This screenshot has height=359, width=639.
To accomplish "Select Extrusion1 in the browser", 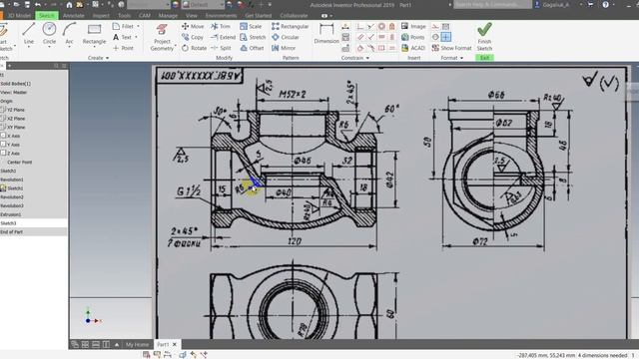I will 11,214.
